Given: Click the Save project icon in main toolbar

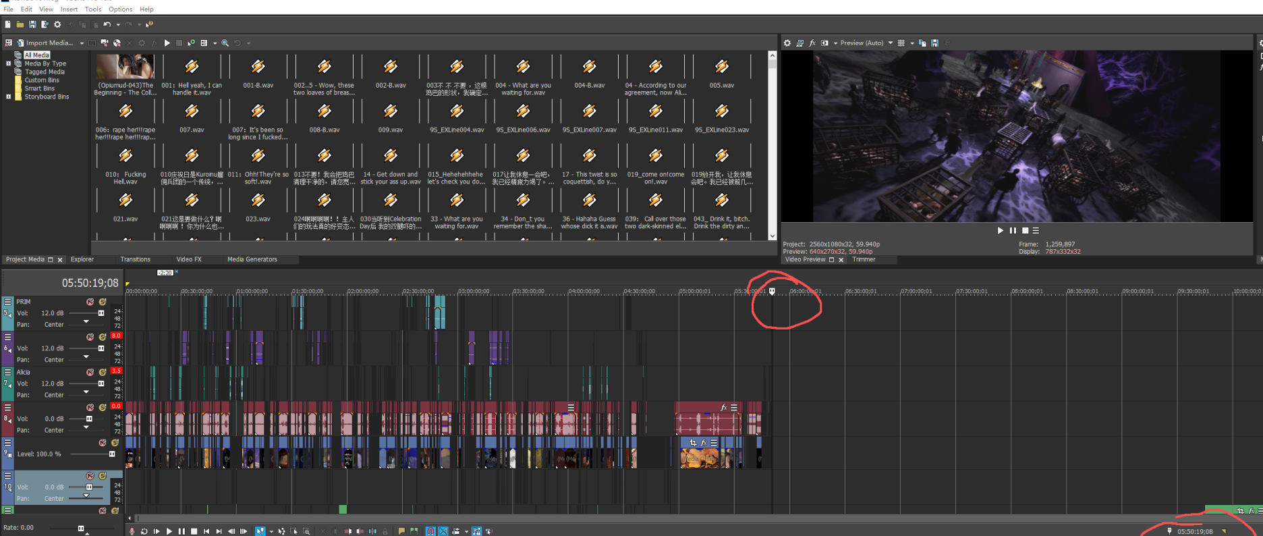Looking at the screenshot, I should tap(32, 24).
